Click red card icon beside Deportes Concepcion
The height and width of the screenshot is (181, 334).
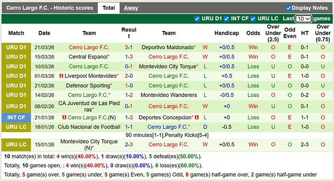(x=197, y=117)
